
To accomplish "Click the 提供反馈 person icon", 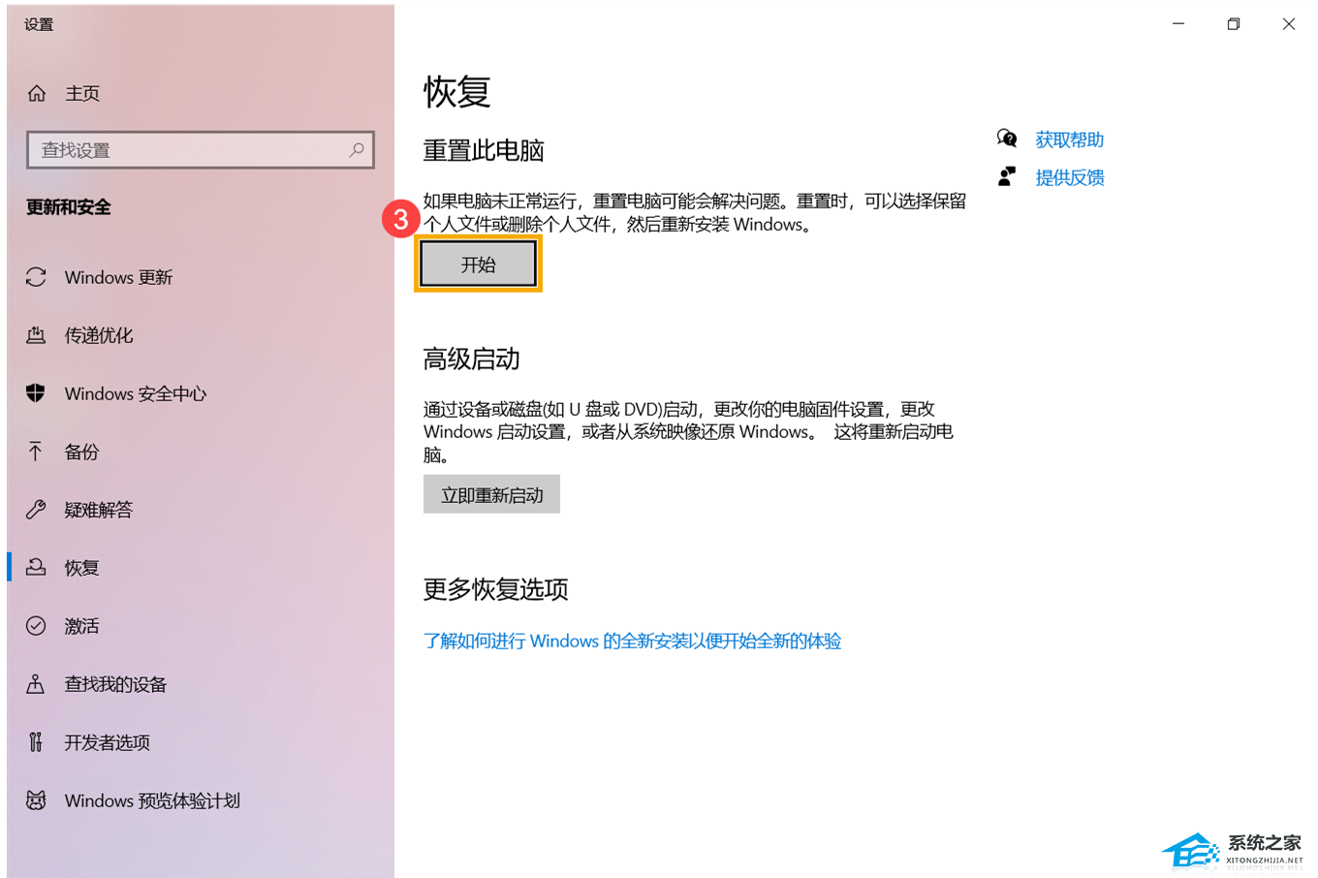I will [1007, 176].
